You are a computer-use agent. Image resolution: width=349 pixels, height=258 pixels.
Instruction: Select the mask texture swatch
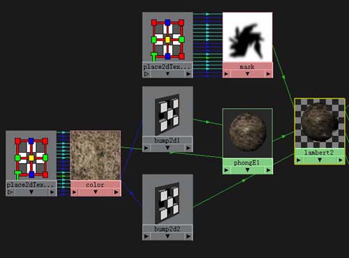coord(248,37)
